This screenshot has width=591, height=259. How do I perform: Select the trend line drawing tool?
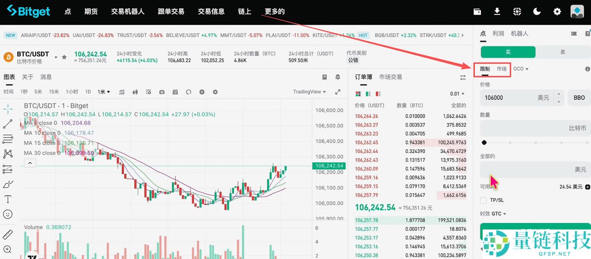click(7, 124)
